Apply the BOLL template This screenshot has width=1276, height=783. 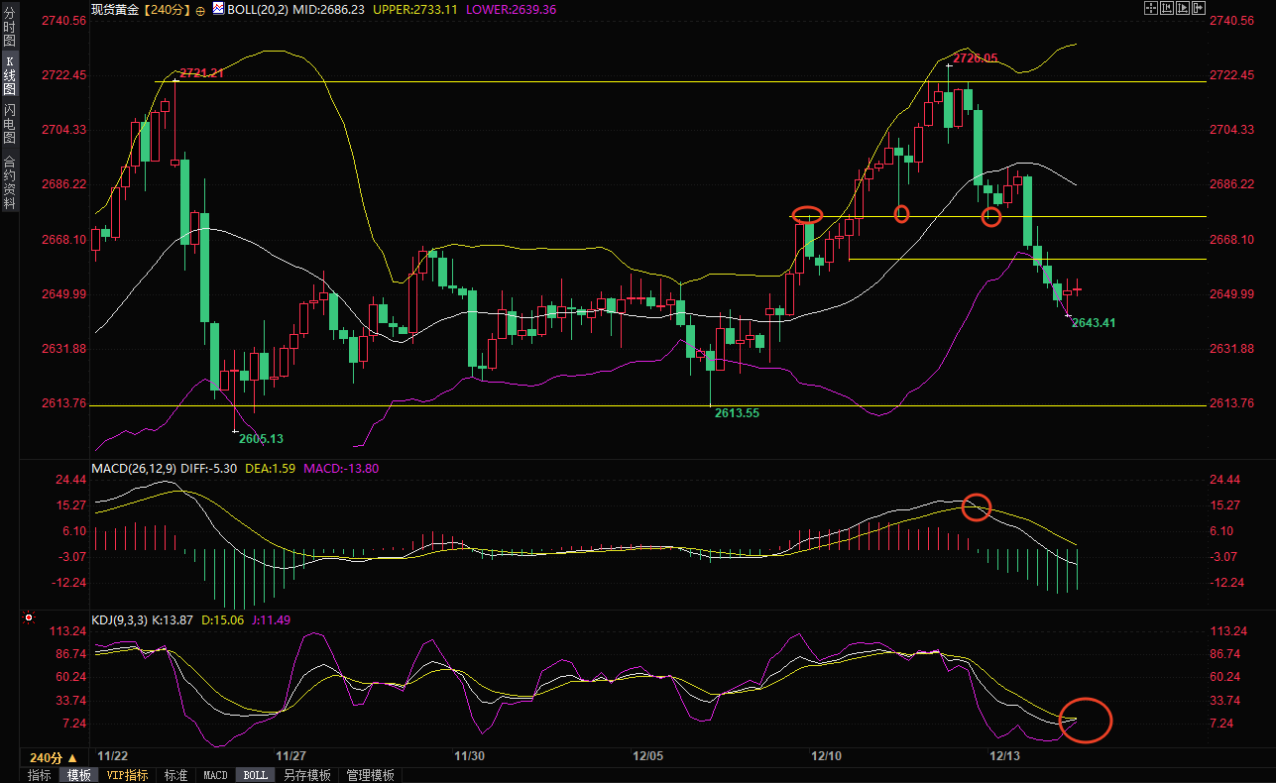[256, 775]
